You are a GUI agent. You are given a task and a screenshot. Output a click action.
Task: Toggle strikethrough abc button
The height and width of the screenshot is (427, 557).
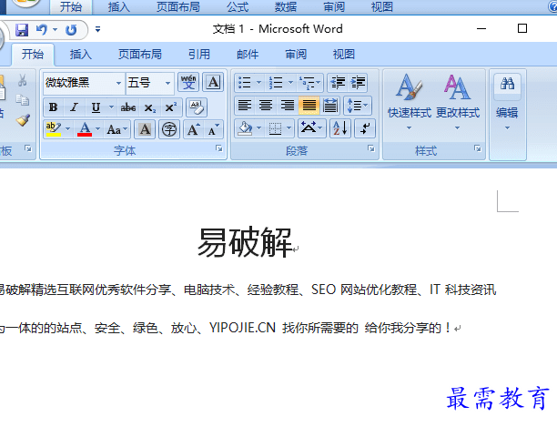[x=128, y=107]
